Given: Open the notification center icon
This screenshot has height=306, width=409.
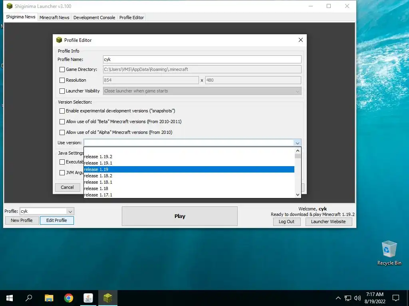Looking at the screenshot, I should tap(396, 298).
